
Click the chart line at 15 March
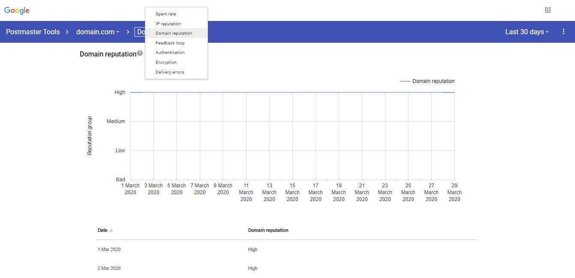[x=292, y=92]
